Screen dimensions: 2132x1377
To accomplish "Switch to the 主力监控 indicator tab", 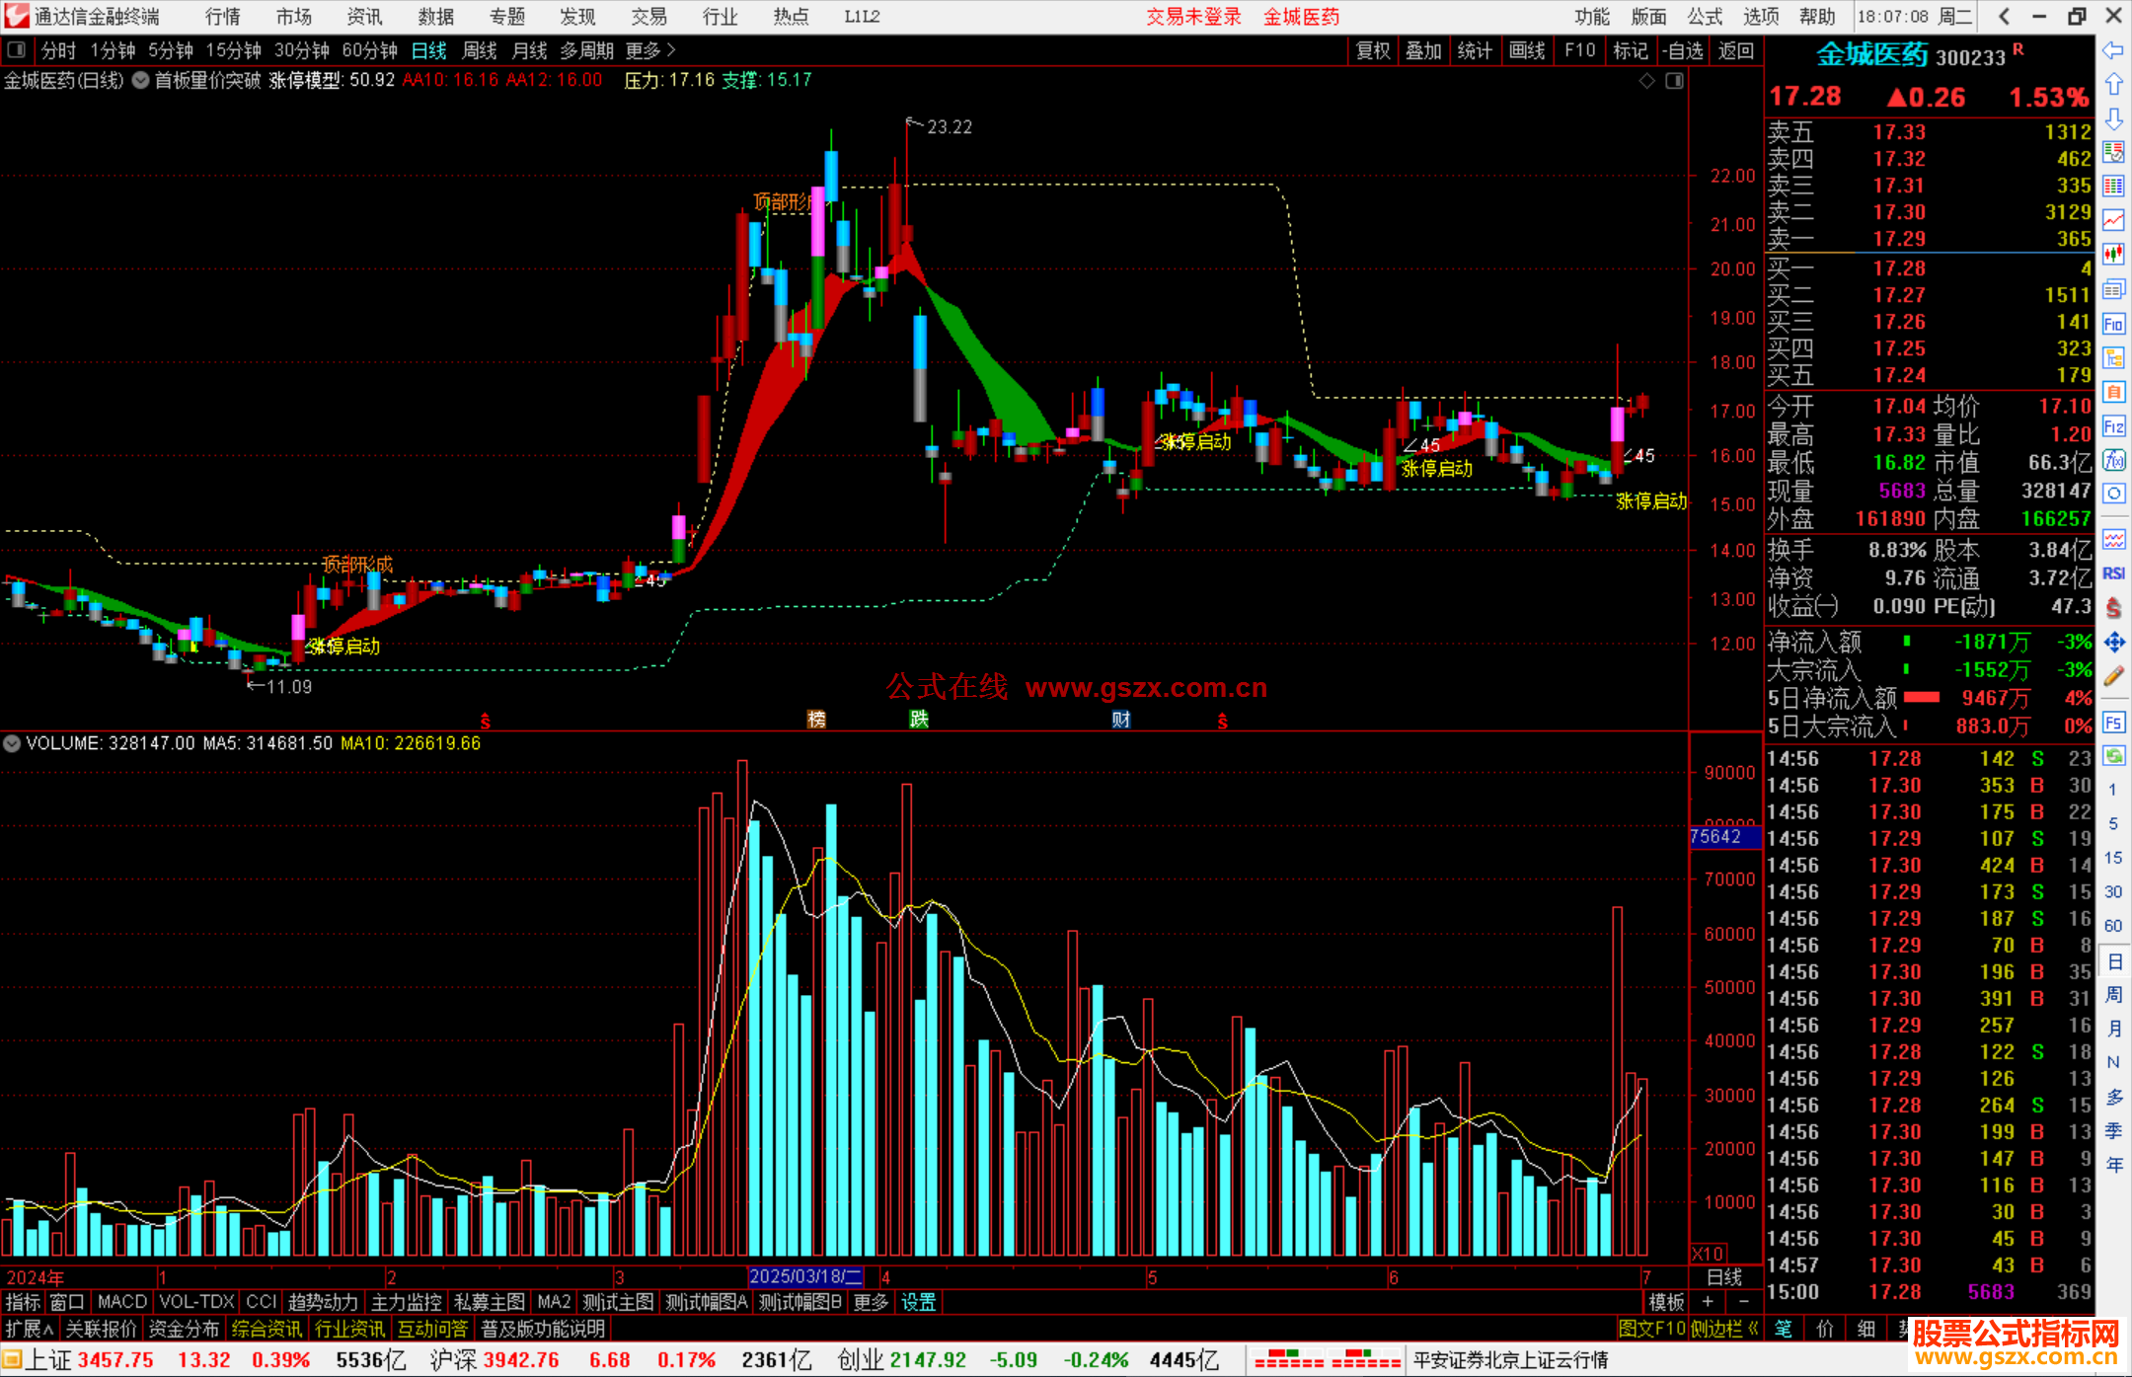I will [x=406, y=1303].
